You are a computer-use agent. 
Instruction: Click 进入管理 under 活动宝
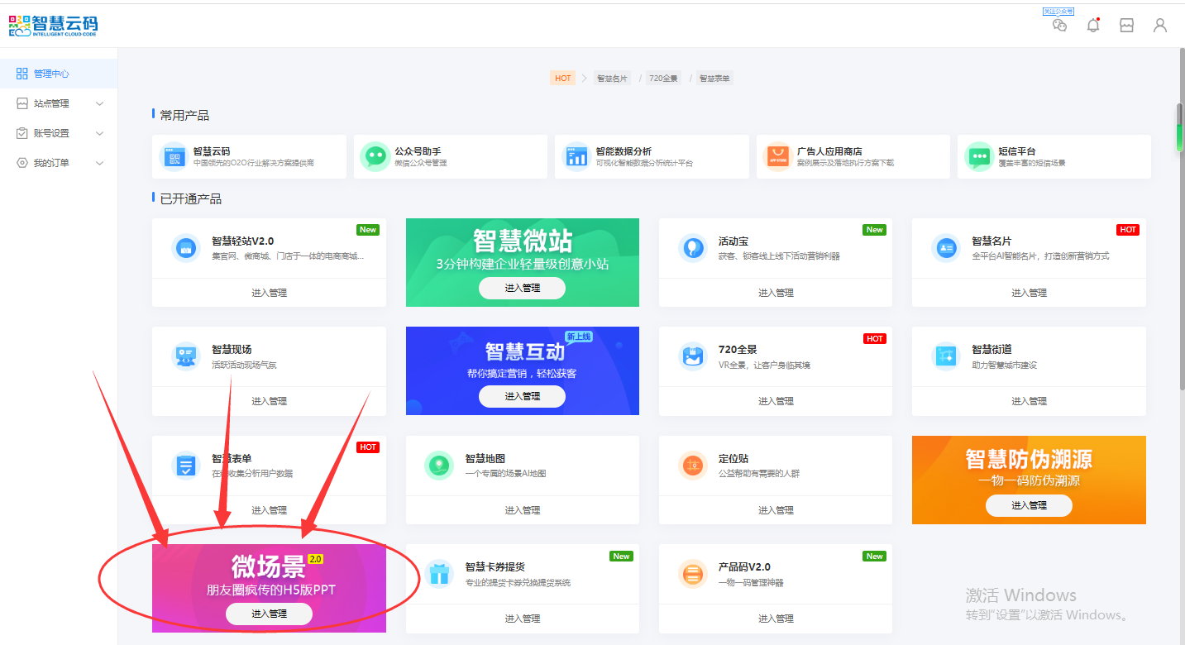(776, 293)
